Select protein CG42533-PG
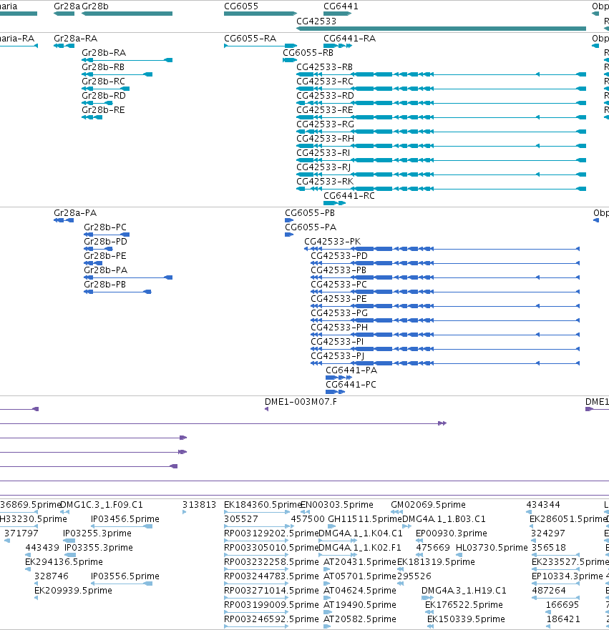The image size is (609, 630). click(x=445, y=320)
